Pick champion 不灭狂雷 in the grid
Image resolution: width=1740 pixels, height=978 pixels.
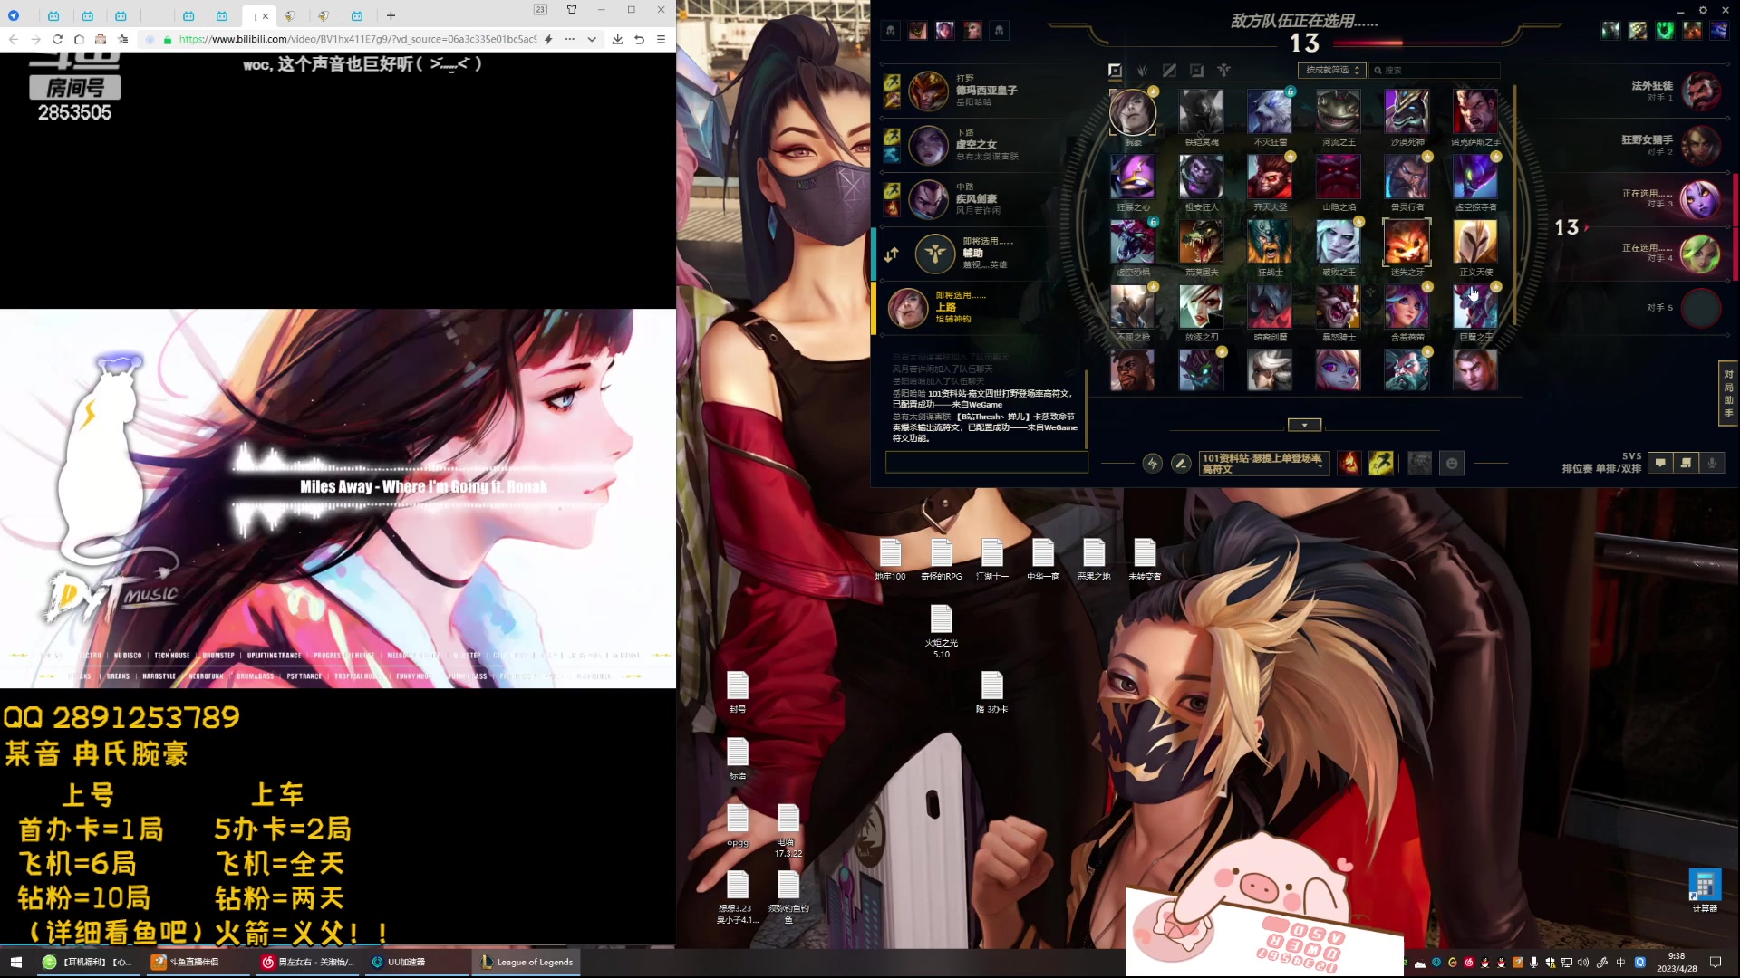coord(1270,111)
